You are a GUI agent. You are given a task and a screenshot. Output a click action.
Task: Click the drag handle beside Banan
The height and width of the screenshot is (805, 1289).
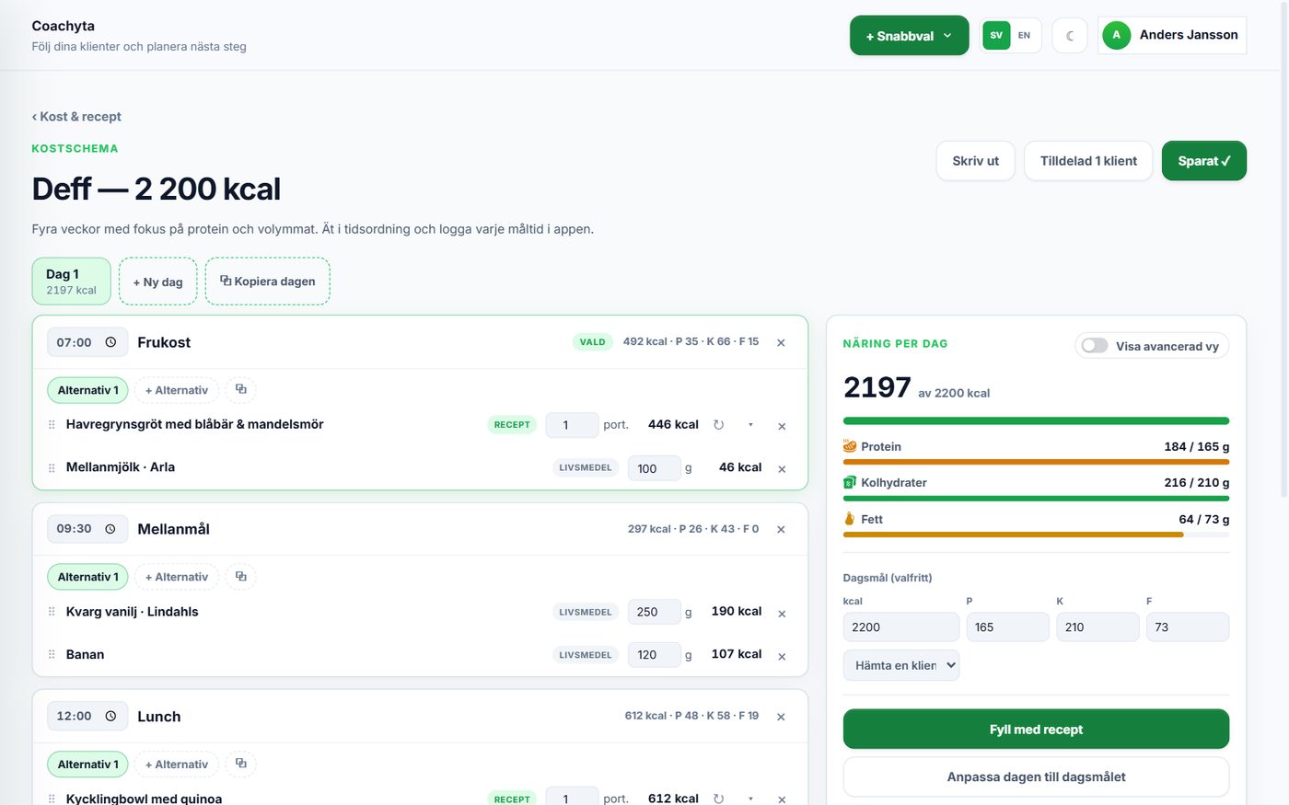point(52,655)
